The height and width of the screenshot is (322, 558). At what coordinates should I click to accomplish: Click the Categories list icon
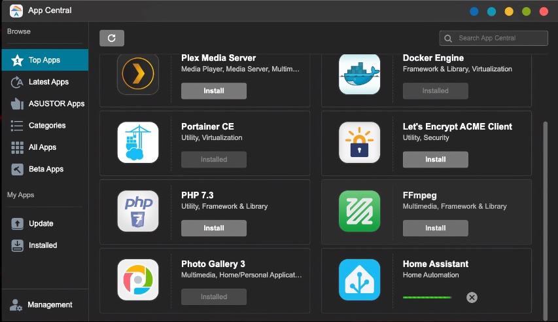(x=17, y=126)
